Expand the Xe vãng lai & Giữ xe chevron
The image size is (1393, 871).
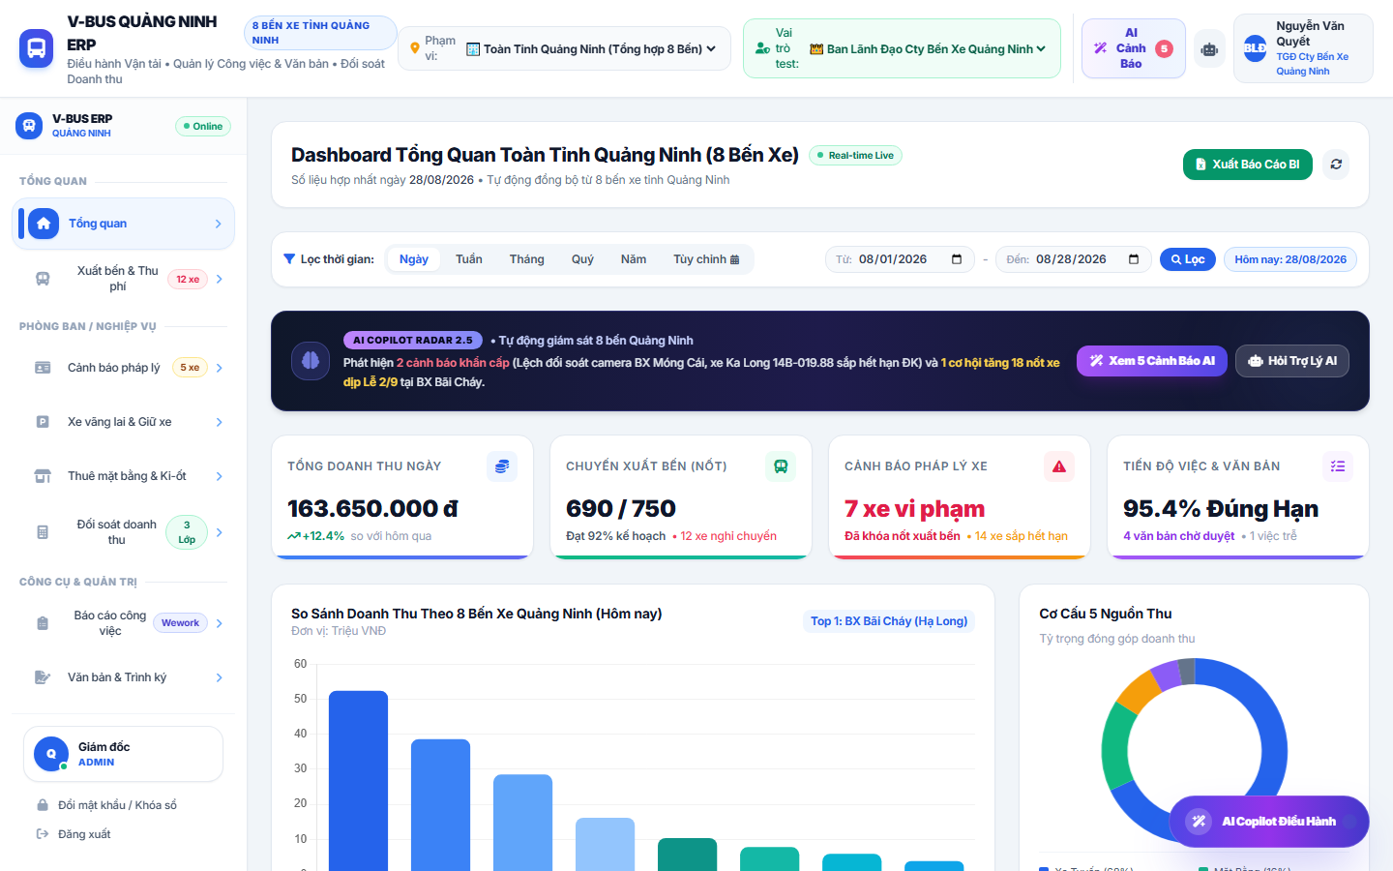pos(220,422)
